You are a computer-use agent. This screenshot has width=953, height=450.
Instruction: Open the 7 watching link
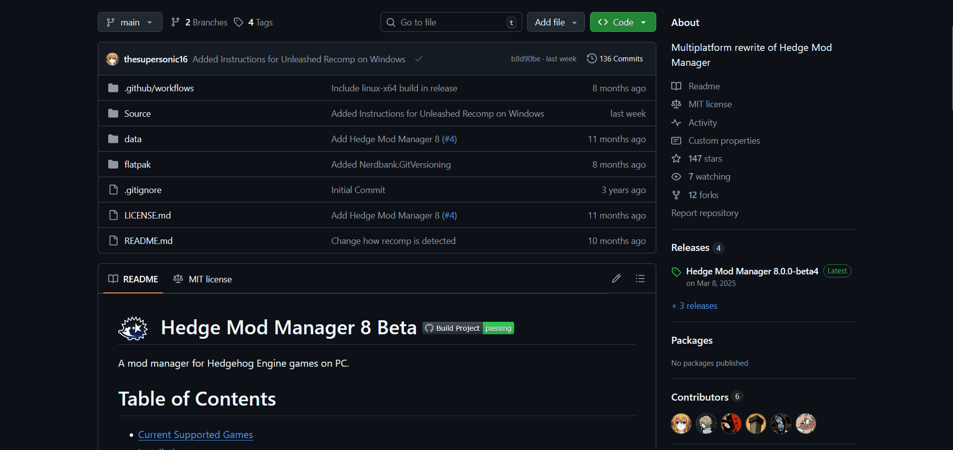(x=709, y=177)
